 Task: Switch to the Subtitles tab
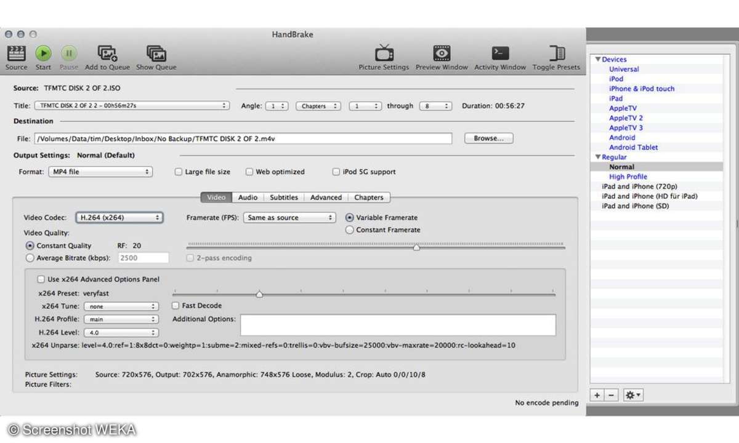pos(283,198)
